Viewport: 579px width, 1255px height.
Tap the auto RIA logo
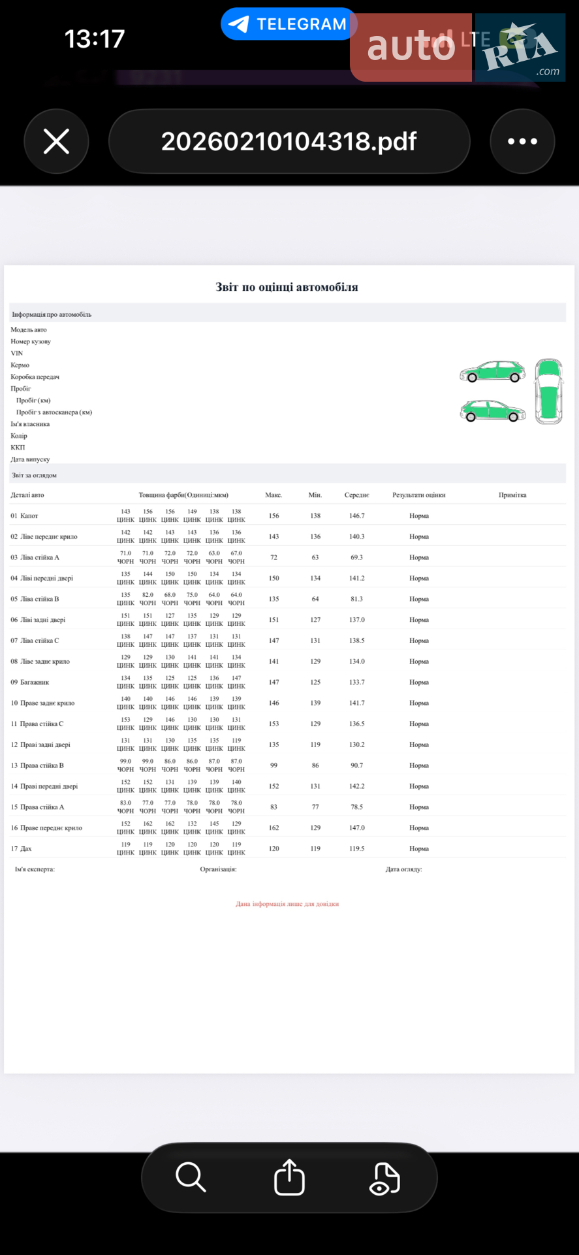coord(458,47)
